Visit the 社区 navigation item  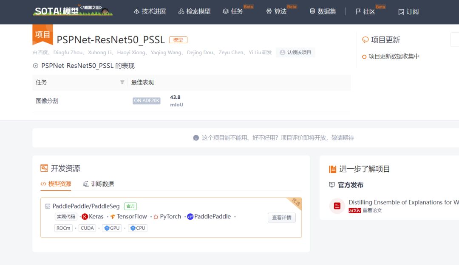pos(365,11)
